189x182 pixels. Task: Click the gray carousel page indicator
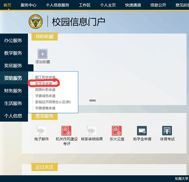(x=92, y=100)
